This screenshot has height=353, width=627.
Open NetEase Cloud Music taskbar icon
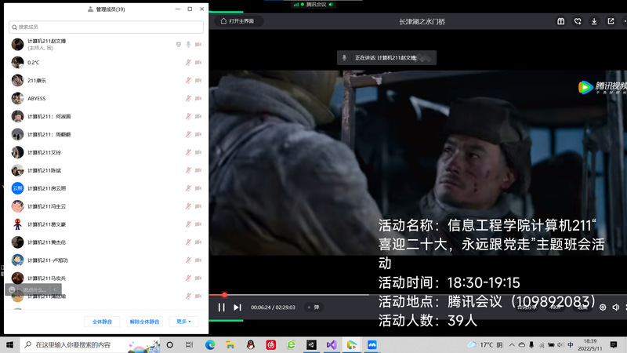270,344
